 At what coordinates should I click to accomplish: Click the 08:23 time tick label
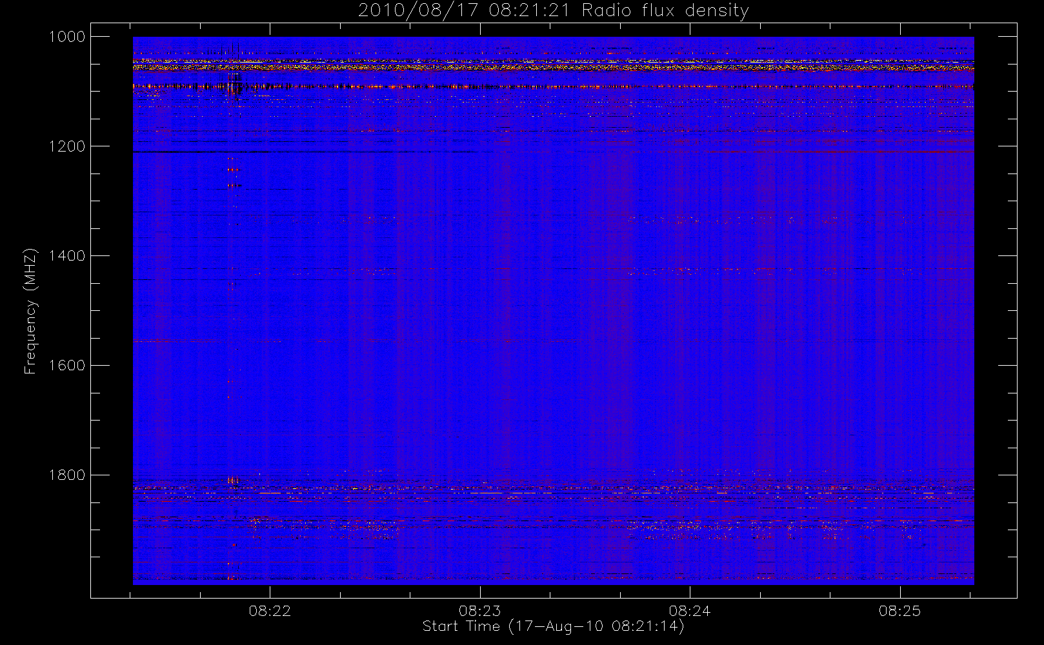[x=479, y=610]
